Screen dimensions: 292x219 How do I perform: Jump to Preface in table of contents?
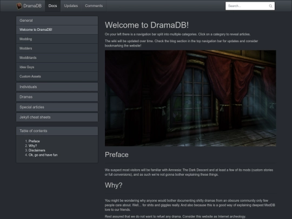[x=34, y=141]
